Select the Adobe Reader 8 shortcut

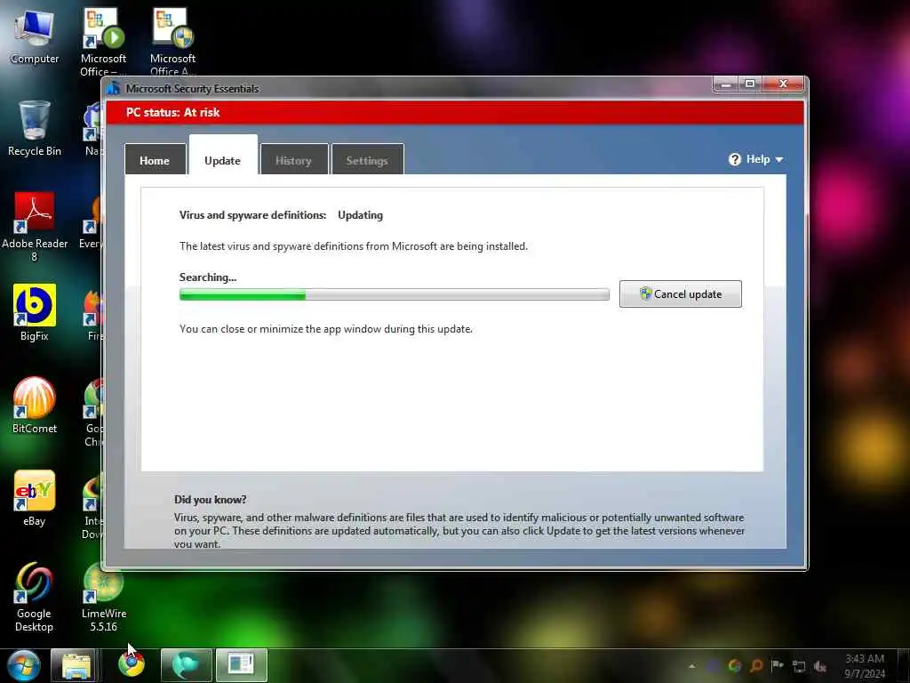point(35,227)
